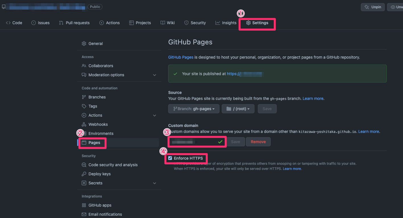Click the Unpin button
This screenshot has width=403, height=218.
click(x=373, y=7)
